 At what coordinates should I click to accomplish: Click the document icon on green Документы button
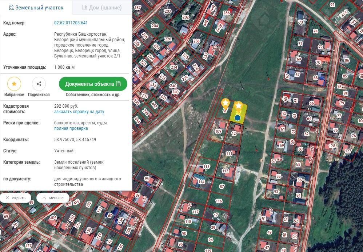coord(118,84)
